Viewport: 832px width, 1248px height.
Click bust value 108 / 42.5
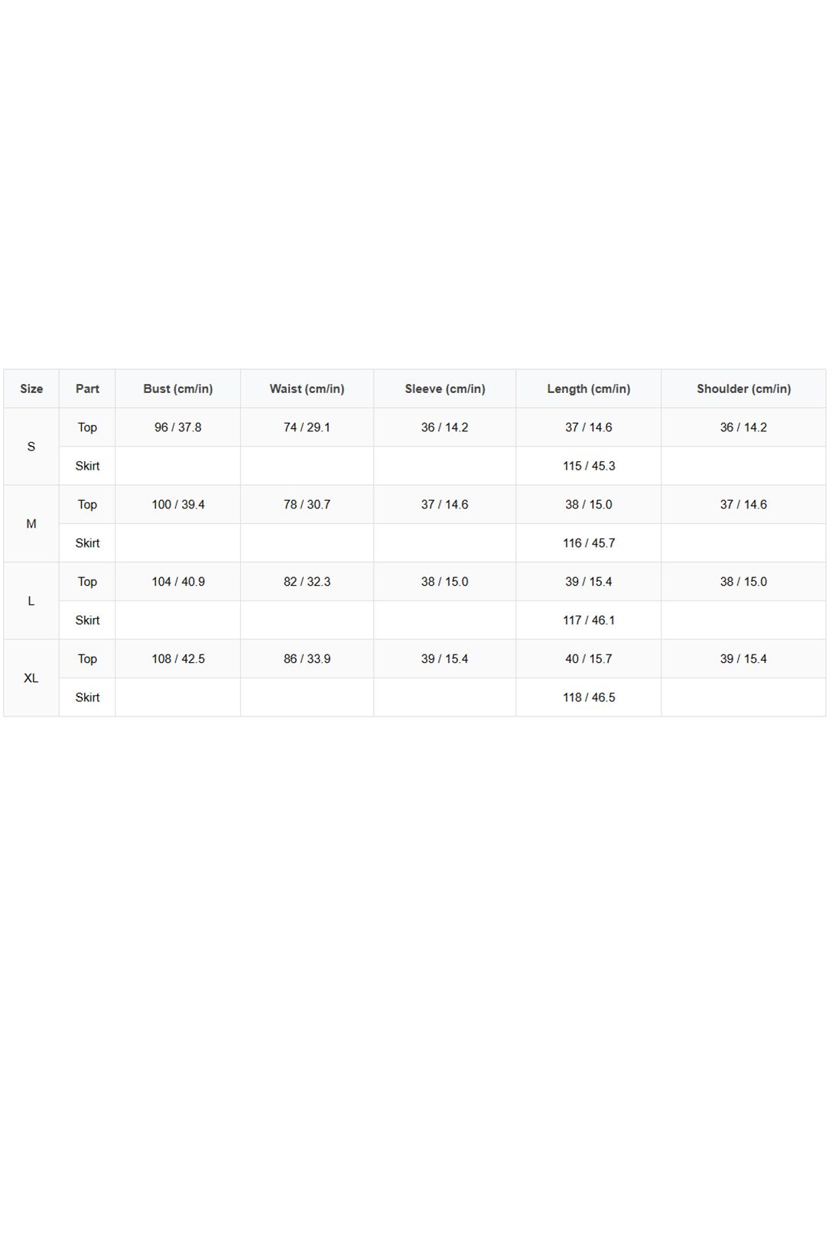pos(178,659)
